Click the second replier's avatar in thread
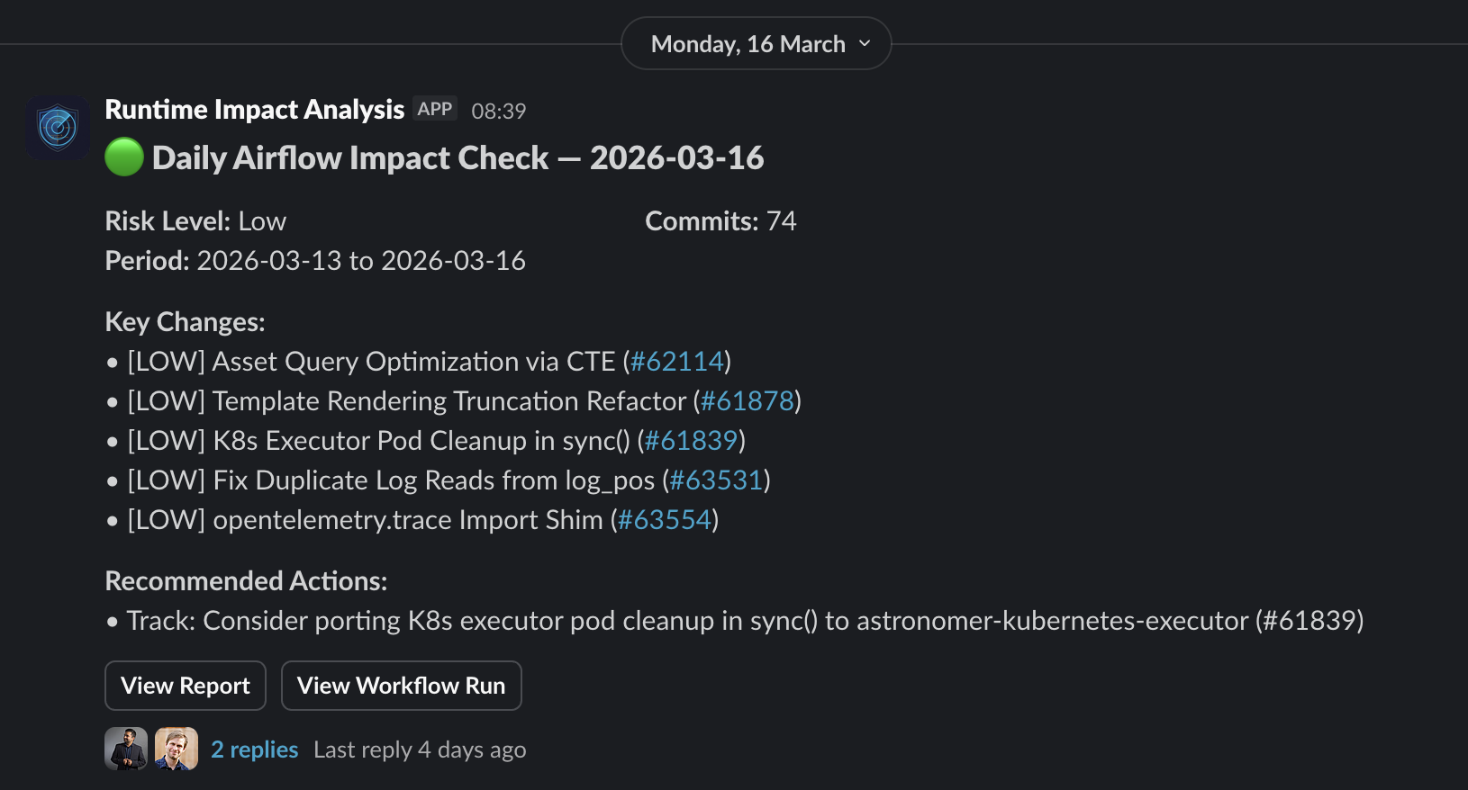This screenshot has height=790, width=1468. point(177,749)
